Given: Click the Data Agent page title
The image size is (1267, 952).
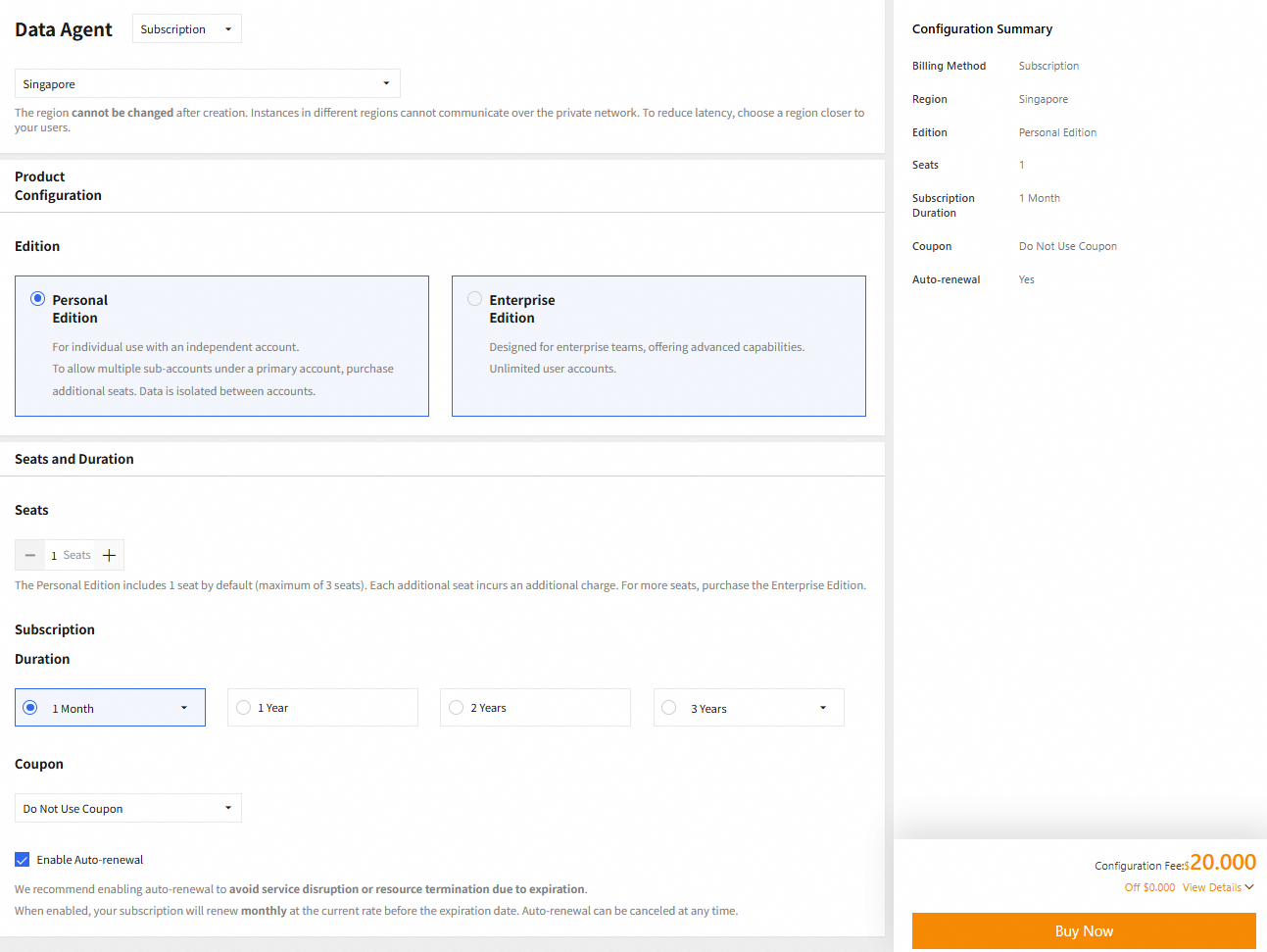Looking at the screenshot, I should pos(64,29).
